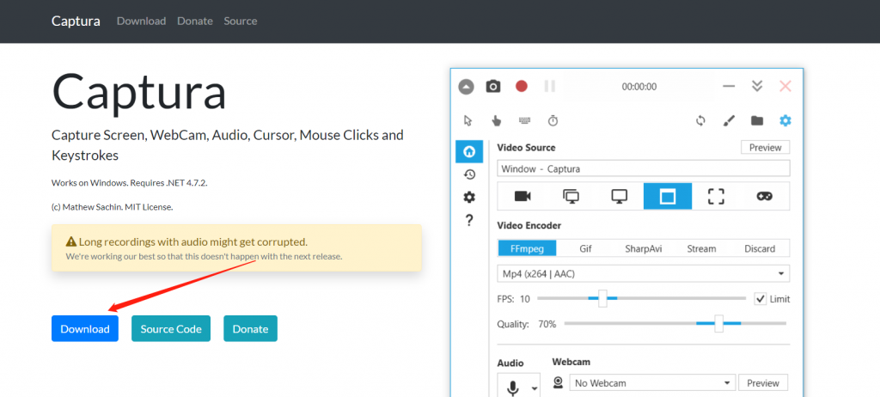The width and height of the screenshot is (880, 397).
Task: Click the Source Code button
Action: 171,328
